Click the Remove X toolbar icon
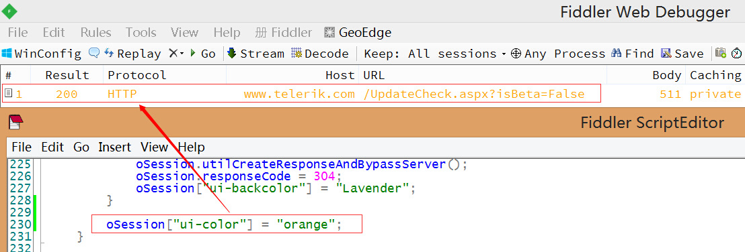The width and height of the screenshot is (745, 252). point(173,54)
